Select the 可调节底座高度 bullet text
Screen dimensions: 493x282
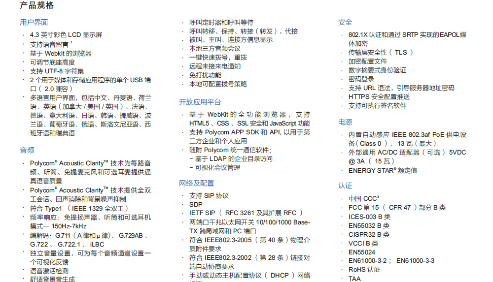[x=52, y=62]
